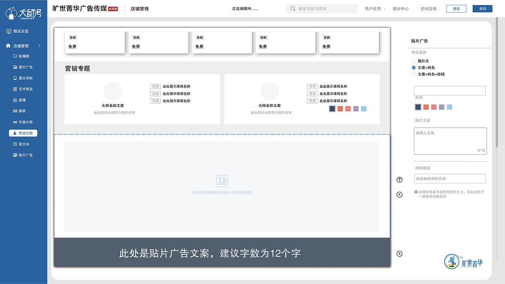Open 通知中心 link
505x284 pixels.
tap(400, 9)
